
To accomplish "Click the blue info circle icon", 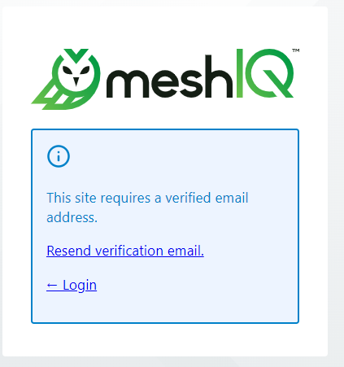I will (59, 156).
